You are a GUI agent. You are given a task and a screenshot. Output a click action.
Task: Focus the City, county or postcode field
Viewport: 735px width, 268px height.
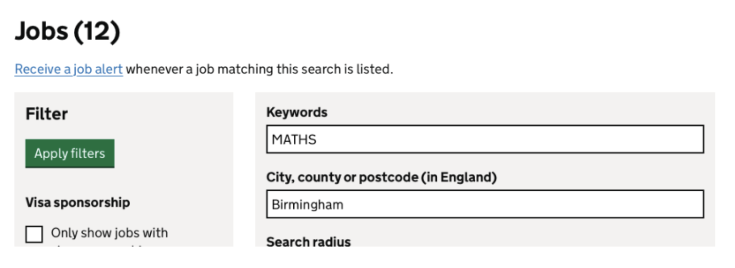click(485, 204)
